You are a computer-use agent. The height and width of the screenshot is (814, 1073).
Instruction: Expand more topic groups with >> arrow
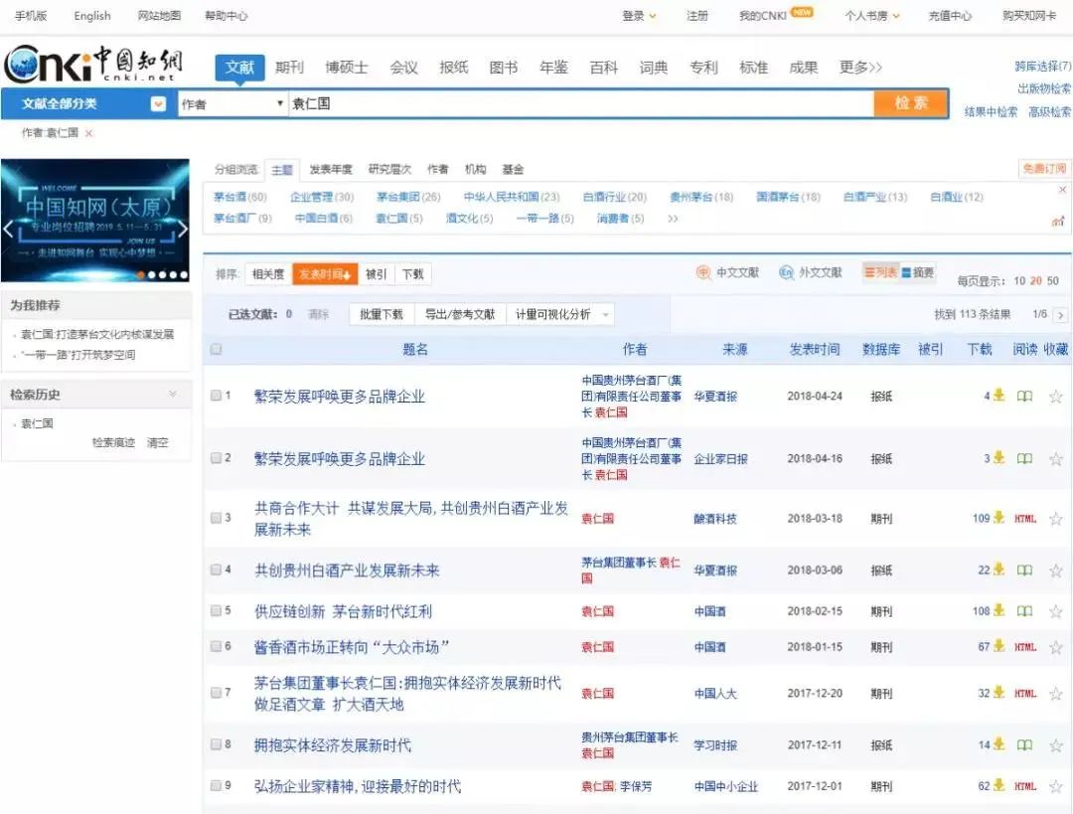coord(673,219)
